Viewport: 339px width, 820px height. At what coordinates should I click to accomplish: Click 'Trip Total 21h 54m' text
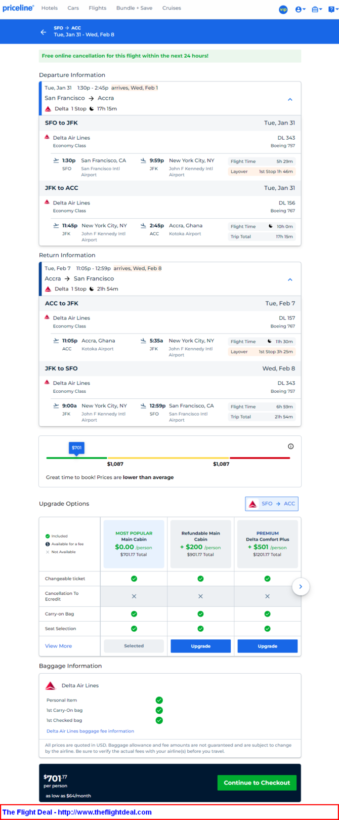coord(262,417)
